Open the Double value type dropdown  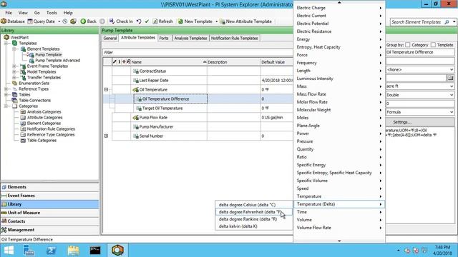452,95
